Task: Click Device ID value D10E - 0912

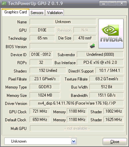Action: coord(41,54)
